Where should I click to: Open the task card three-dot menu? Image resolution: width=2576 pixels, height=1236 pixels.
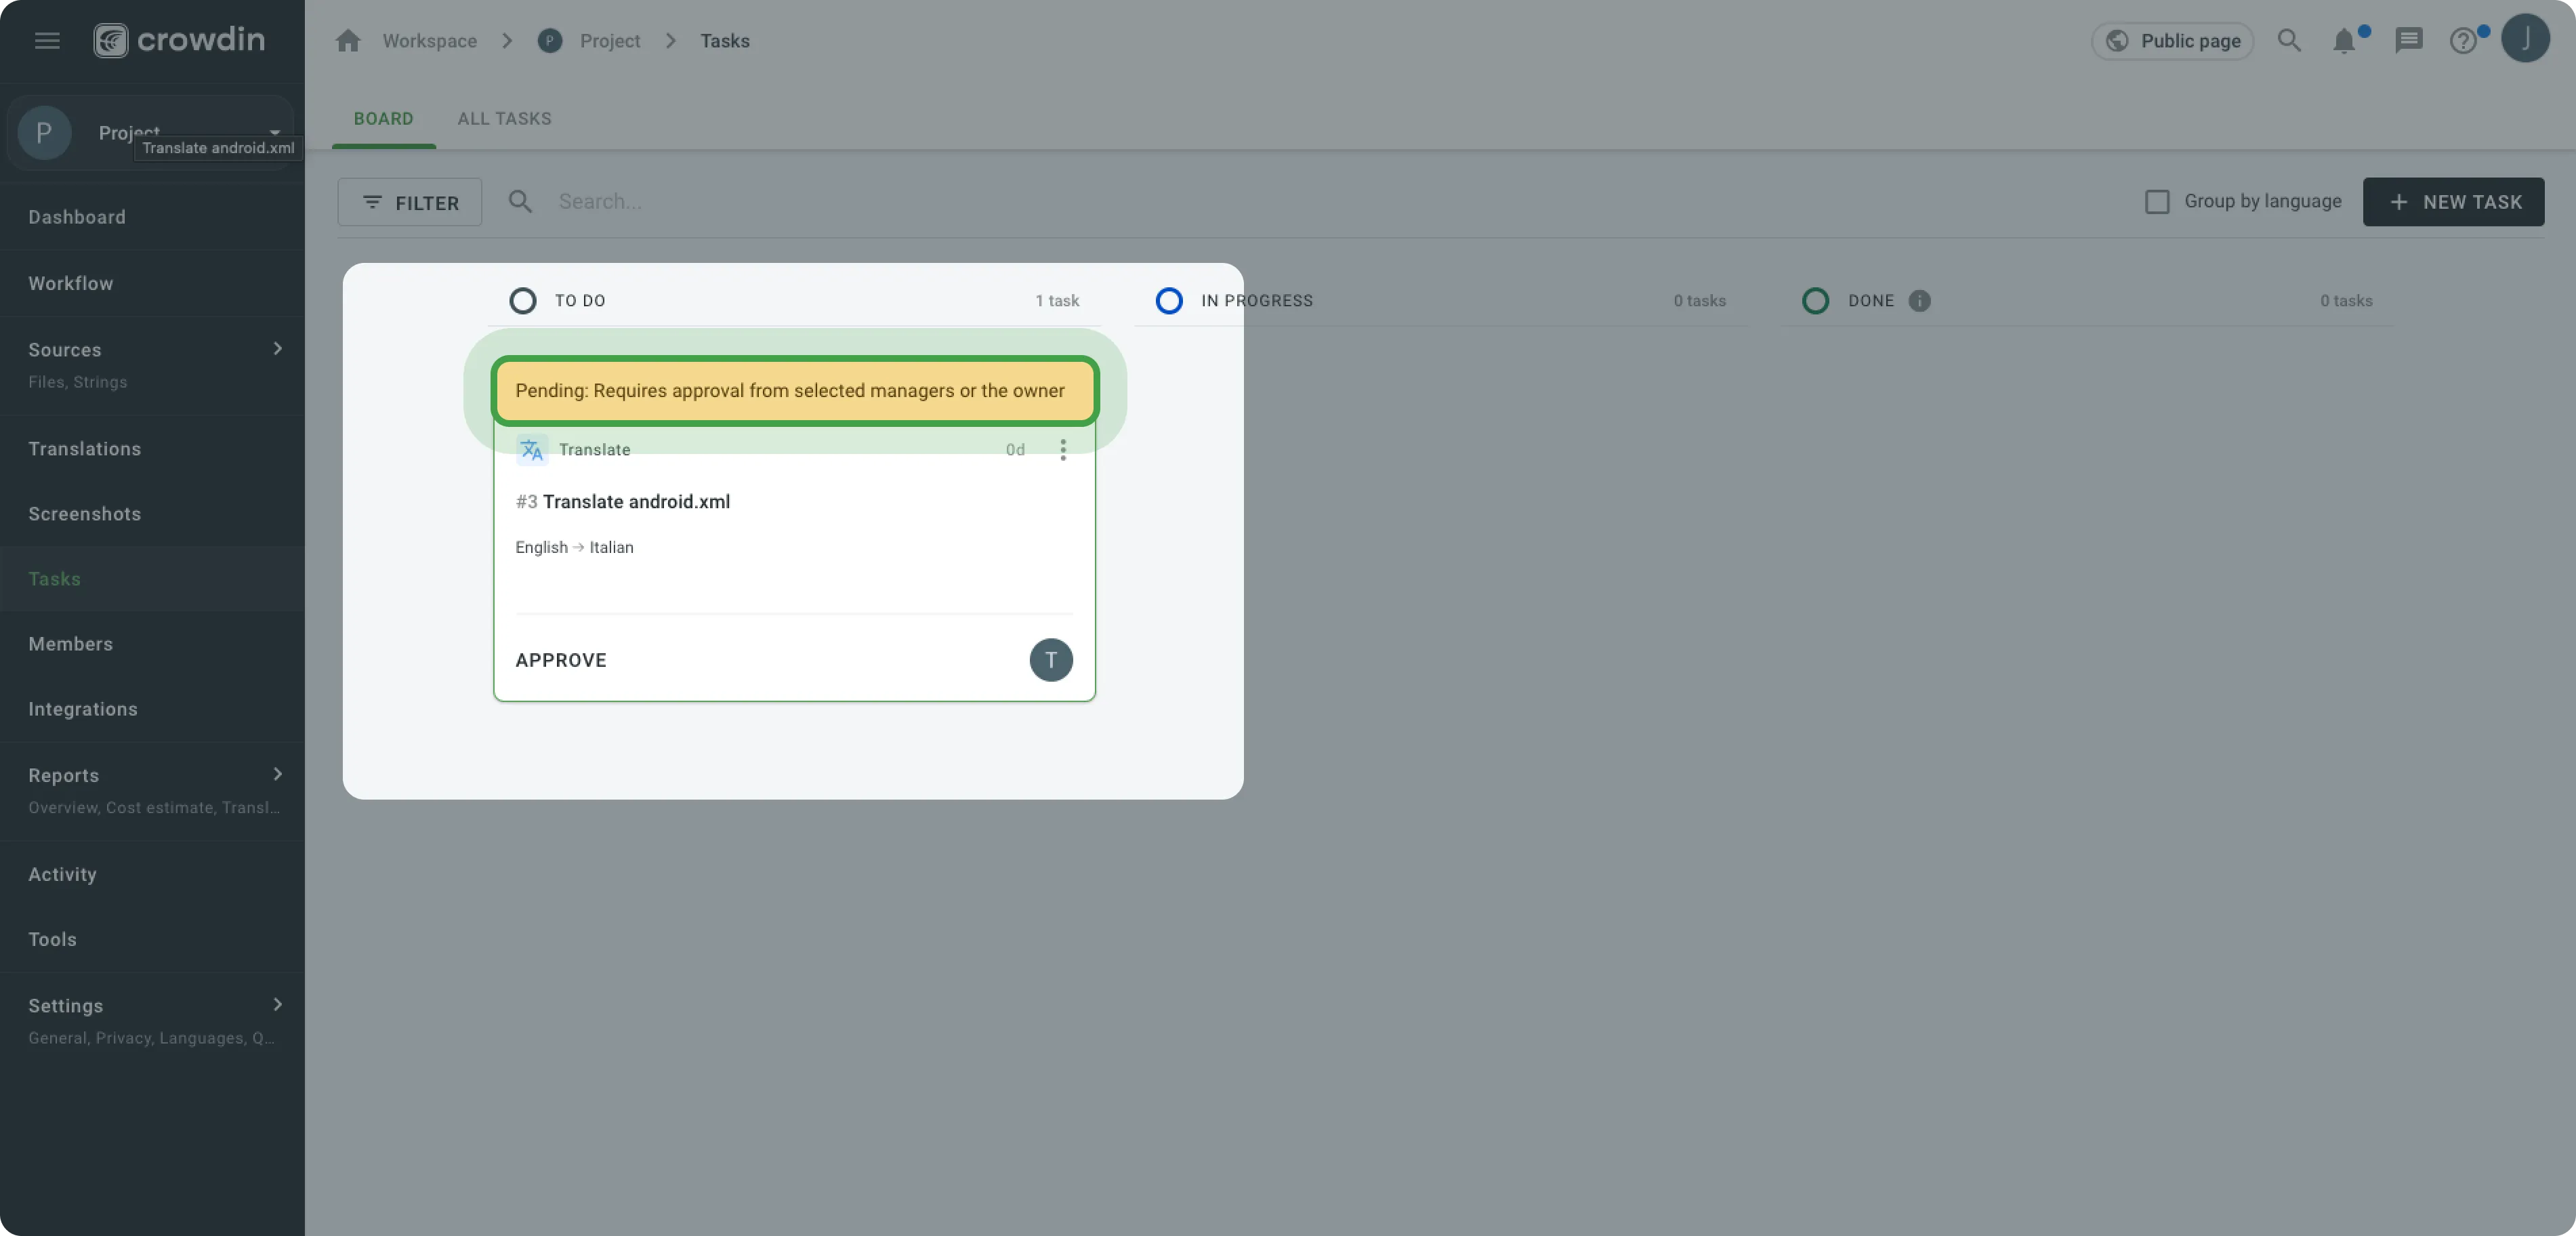(1063, 450)
